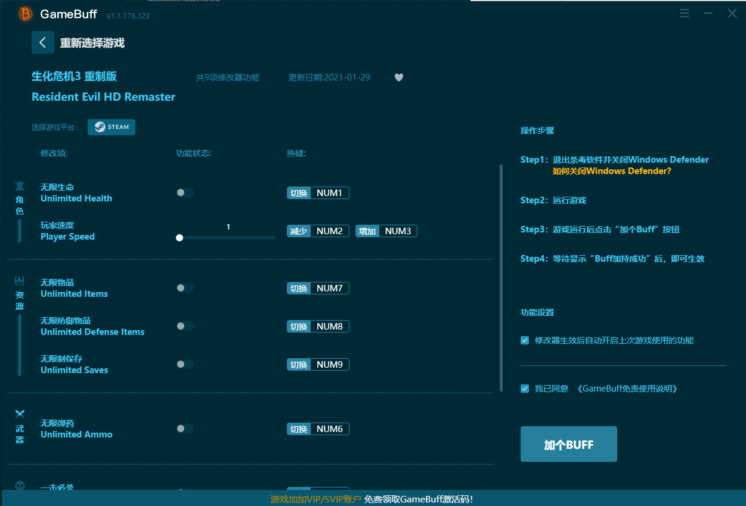Click the heart favorite icon
746x506 pixels.
pos(399,77)
